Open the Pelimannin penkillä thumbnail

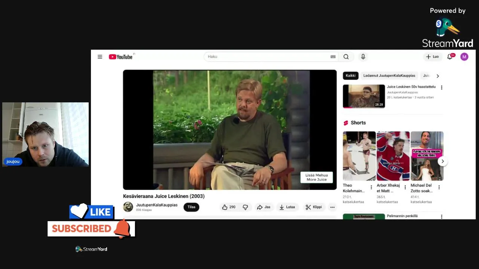(x=364, y=216)
